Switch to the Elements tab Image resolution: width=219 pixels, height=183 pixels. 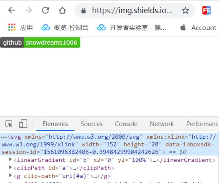55,124
